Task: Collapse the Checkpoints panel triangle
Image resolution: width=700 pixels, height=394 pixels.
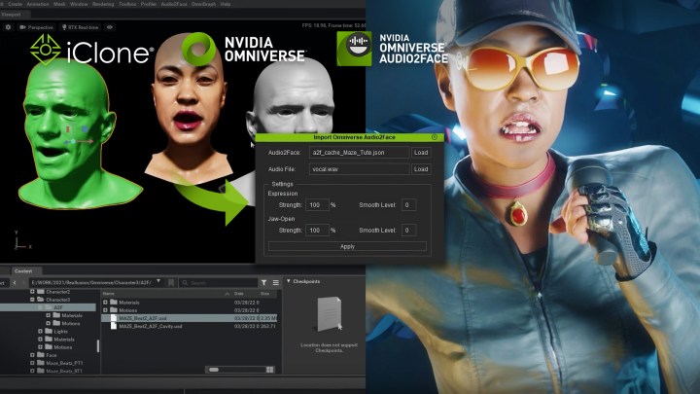Action: pos(289,281)
